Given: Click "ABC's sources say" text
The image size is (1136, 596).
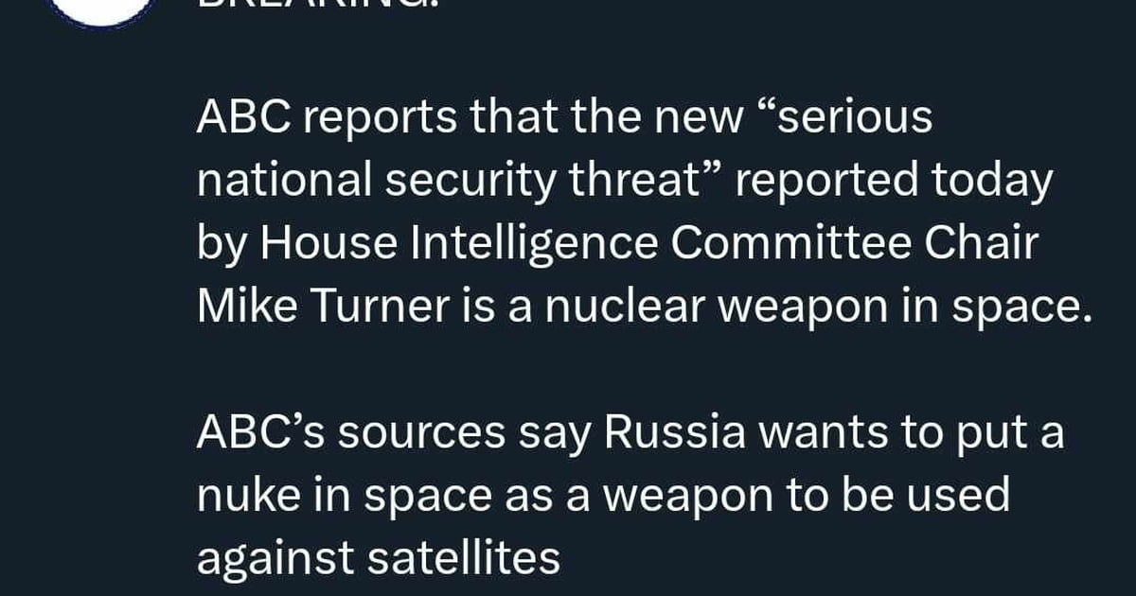Looking at the screenshot, I should [x=393, y=434].
